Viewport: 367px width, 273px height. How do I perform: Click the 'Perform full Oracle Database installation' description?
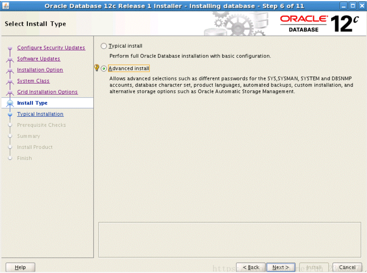coord(190,56)
